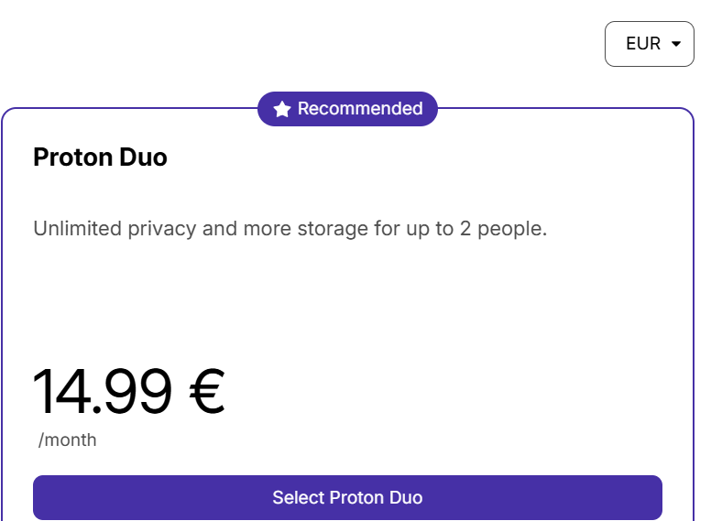Viewport: 711px width, 521px height.
Task: Click the word "Duo" in the plan title
Action: (x=144, y=157)
